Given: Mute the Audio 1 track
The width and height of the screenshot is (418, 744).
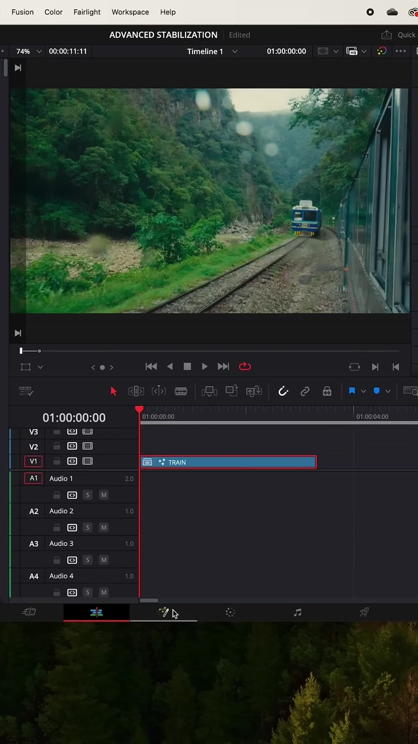Looking at the screenshot, I should coord(103,495).
